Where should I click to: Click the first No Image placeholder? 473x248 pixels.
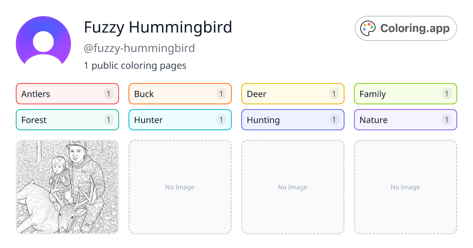tap(180, 187)
